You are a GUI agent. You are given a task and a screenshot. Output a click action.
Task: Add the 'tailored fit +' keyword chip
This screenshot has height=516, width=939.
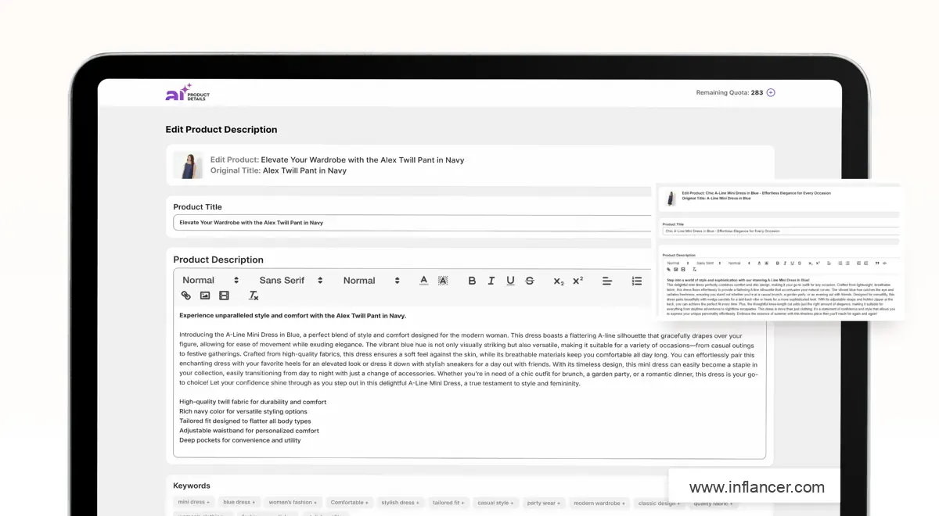point(448,503)
